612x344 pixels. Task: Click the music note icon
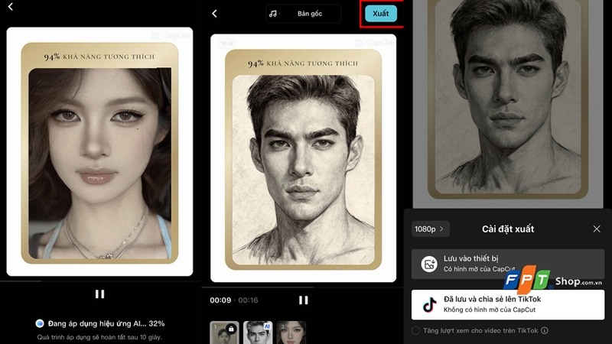(273, 14)
